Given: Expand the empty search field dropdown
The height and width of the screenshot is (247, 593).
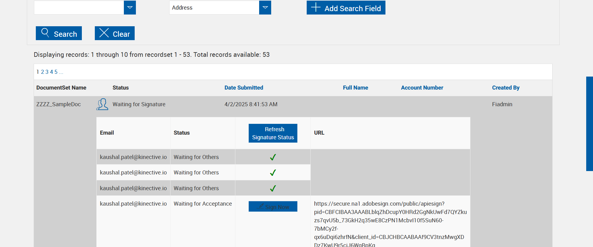Looking at the screenshot, I should click(x=130, y=7).
